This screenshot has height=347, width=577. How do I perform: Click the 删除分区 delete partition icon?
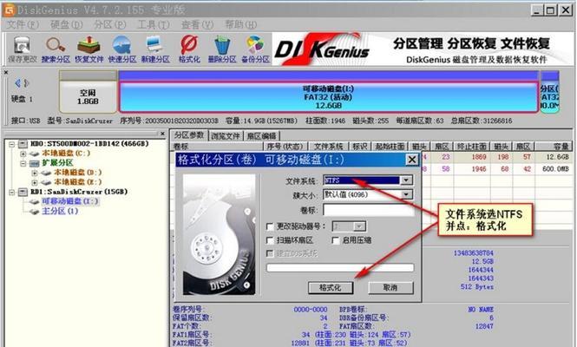click(x=222, y=49)
